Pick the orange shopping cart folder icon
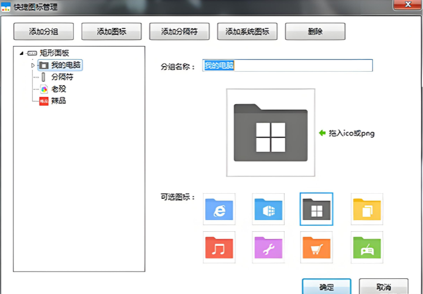423x294 pixels. pyautogui.click(x=316, y=247)
